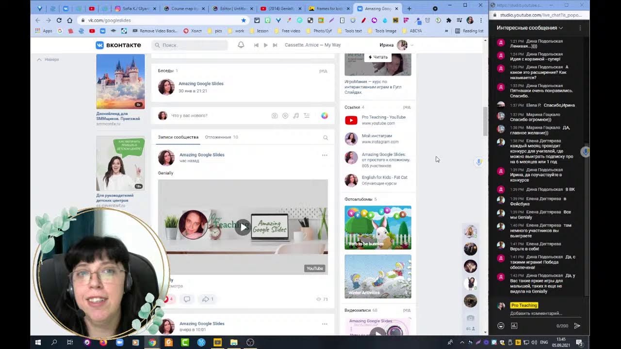This screenshot has height=349, width=621.
Task: Open the Chrome Extensions puzzle icon
Action: (449, 20)
